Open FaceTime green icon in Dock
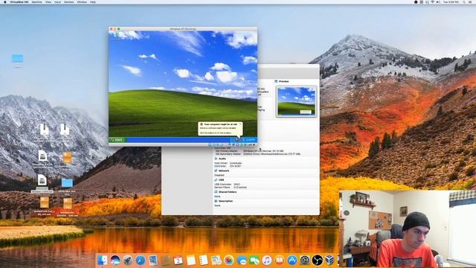Image resolution: width=476 pixels, height=268 pixels. click(x=254, y=260)
